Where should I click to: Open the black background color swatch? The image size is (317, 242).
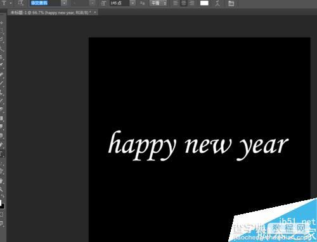pos(3,207)
